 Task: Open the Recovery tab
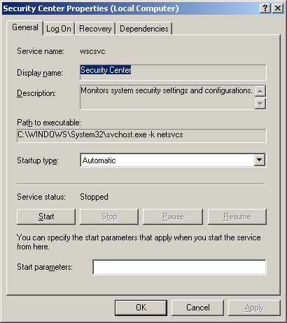(95, 29)
